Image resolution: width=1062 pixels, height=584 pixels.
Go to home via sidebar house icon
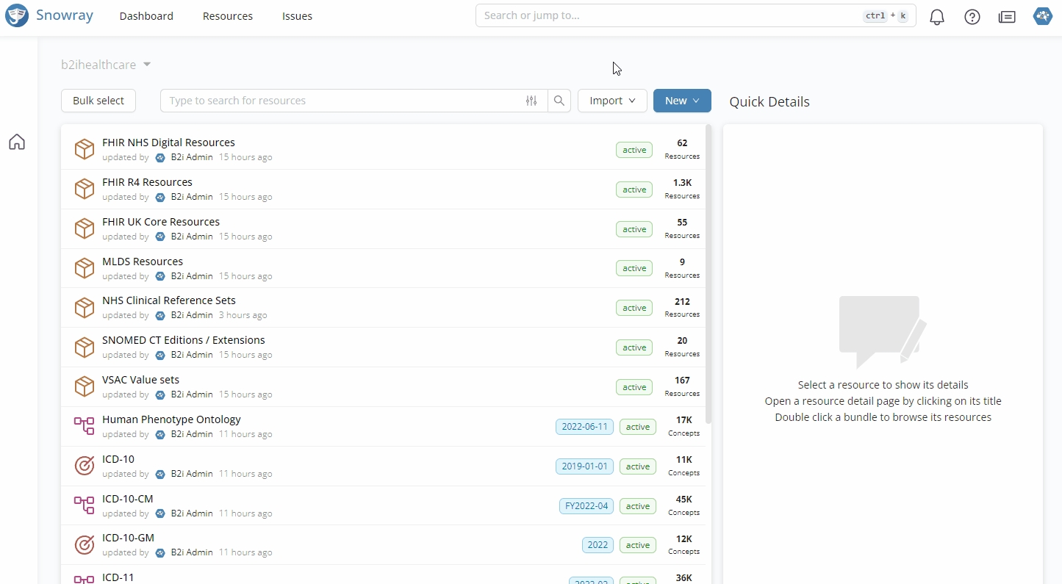17,142
